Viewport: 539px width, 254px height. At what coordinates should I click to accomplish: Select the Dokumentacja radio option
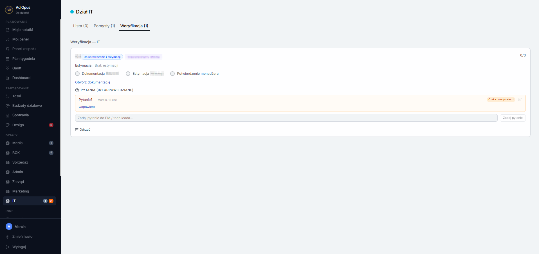[x=77, y=74]
